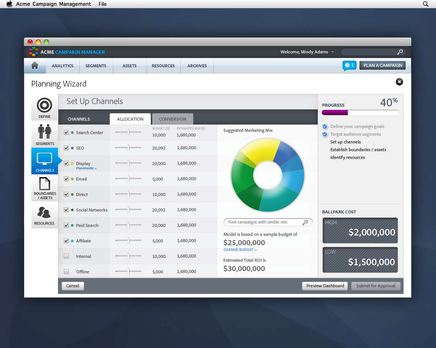This screenshot has height=348, width=436.
Task: Open the Acme Campaign Management menu
Action: (x=53, y=4)
